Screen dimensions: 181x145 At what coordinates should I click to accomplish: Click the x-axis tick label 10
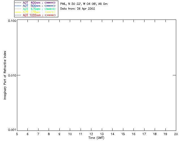pyautogui.click(x=70, y=134)
